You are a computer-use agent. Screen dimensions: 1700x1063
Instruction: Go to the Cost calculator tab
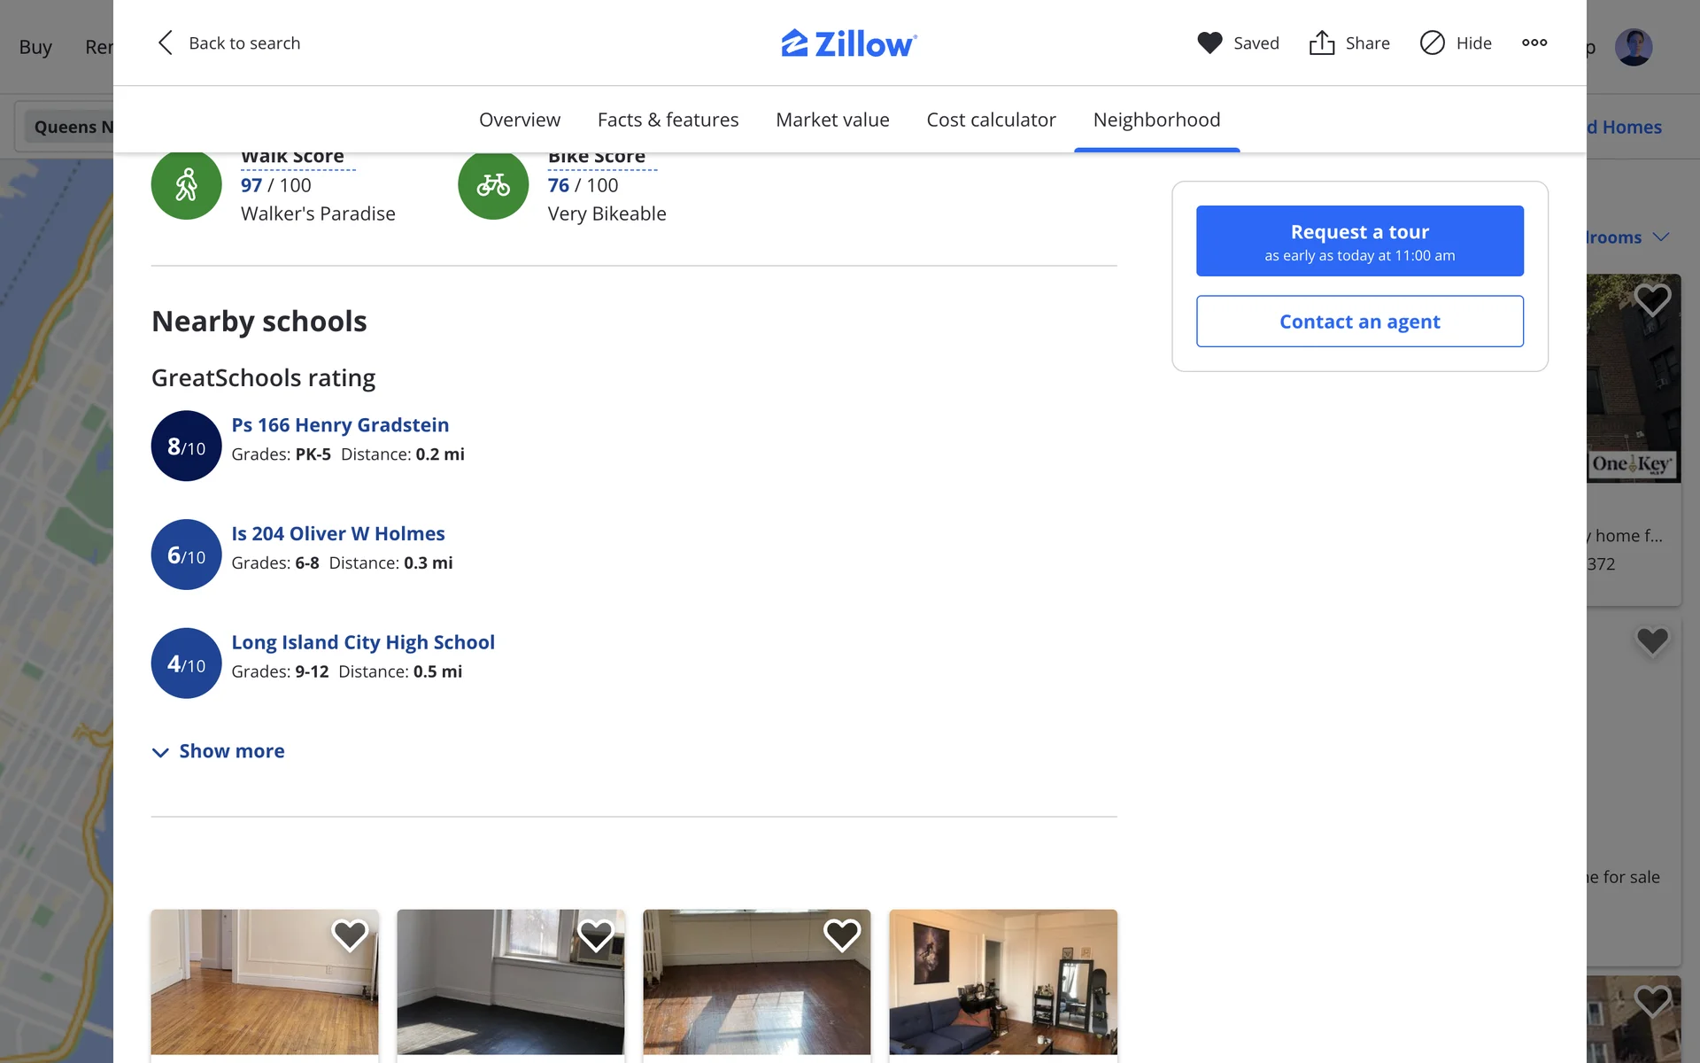coord(991,120)
